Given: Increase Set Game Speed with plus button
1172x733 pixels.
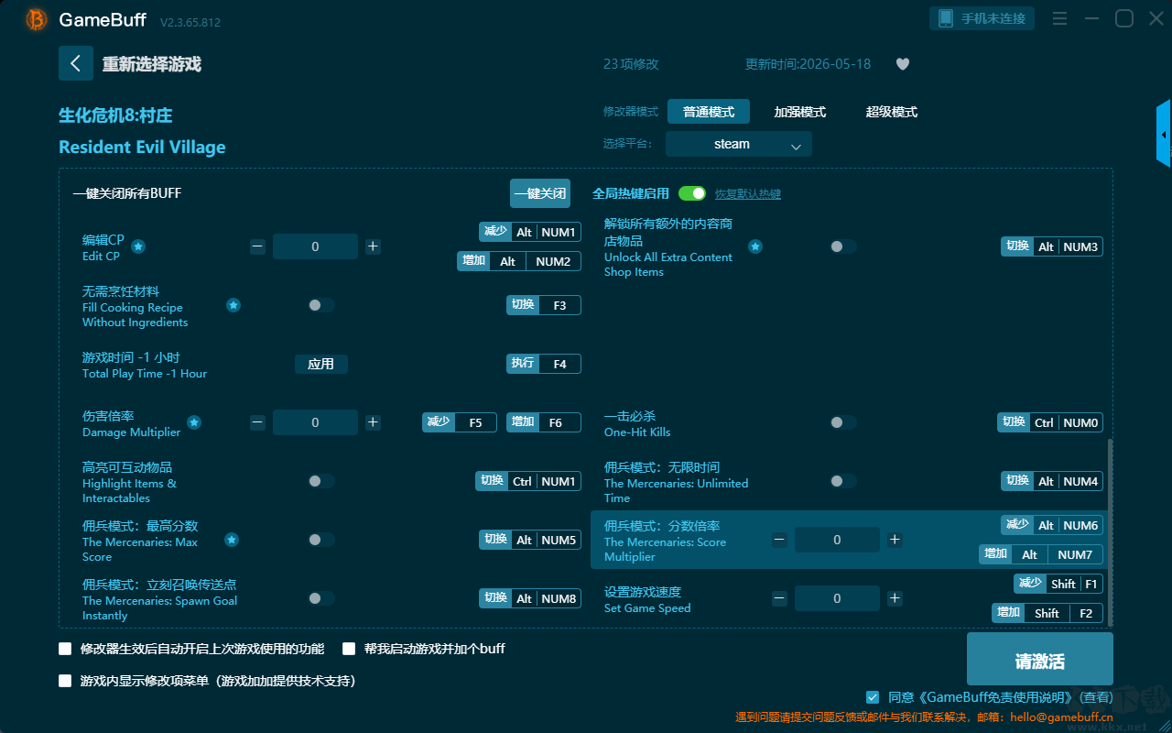Looking at the screenshot, I should coord(895,598).
